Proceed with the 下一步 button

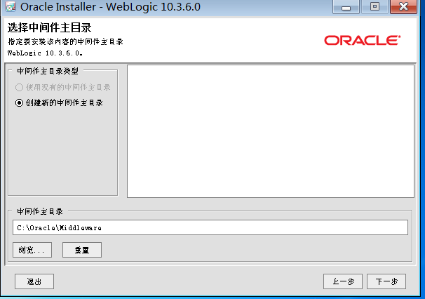click(x=386, y=281)
